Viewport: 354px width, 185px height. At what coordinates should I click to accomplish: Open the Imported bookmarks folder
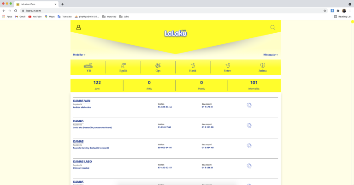tap(109, 17)
